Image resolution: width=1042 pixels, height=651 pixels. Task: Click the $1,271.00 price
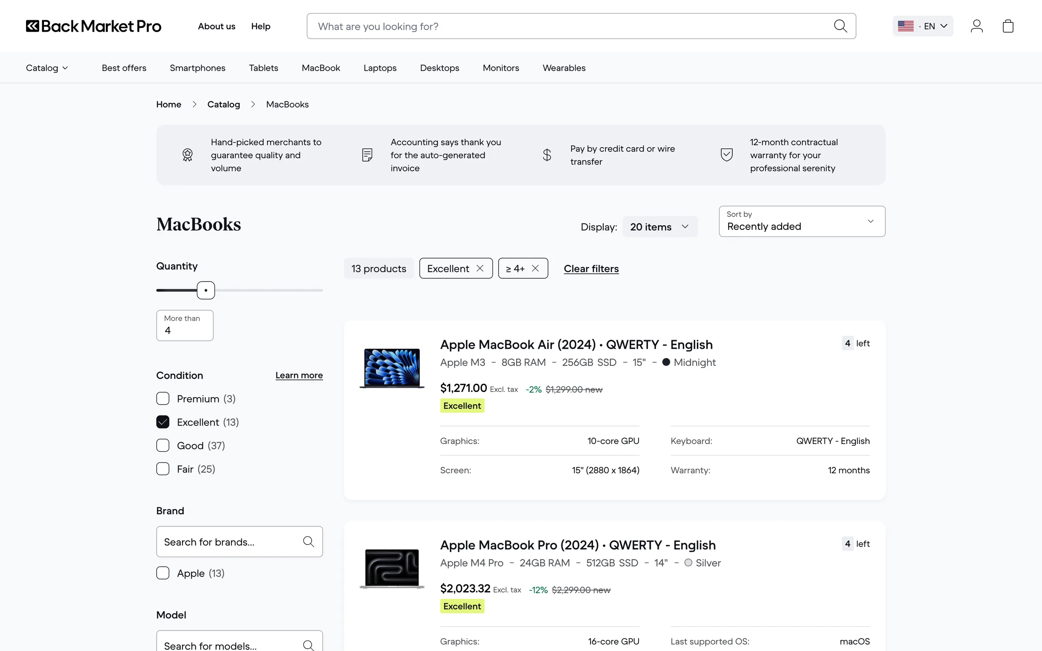[463, 388]
